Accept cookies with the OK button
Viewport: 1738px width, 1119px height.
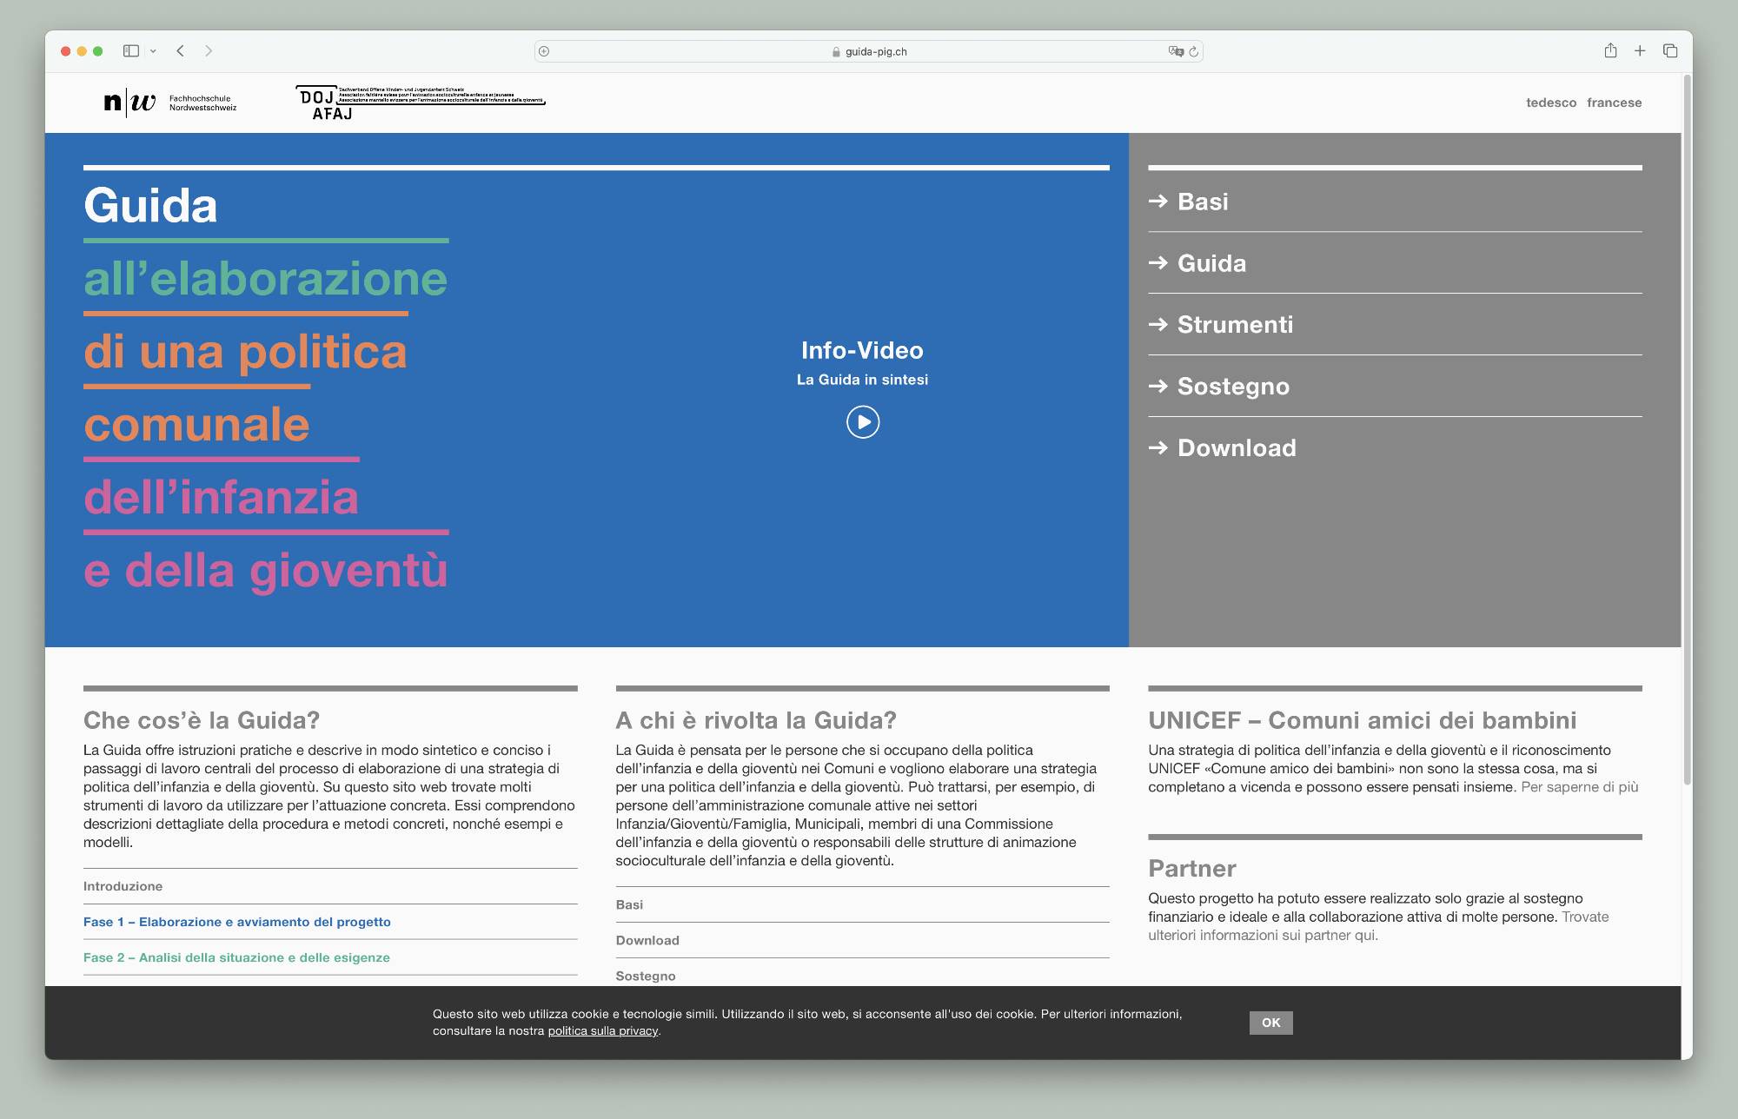tap(1271, 1023)
